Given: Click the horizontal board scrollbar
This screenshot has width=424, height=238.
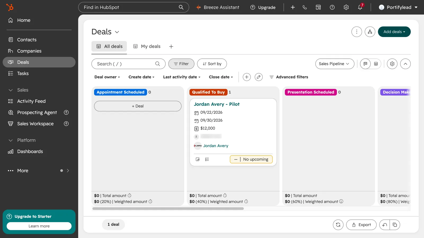Looking at the screenshot, I should (x=168, y=209).
